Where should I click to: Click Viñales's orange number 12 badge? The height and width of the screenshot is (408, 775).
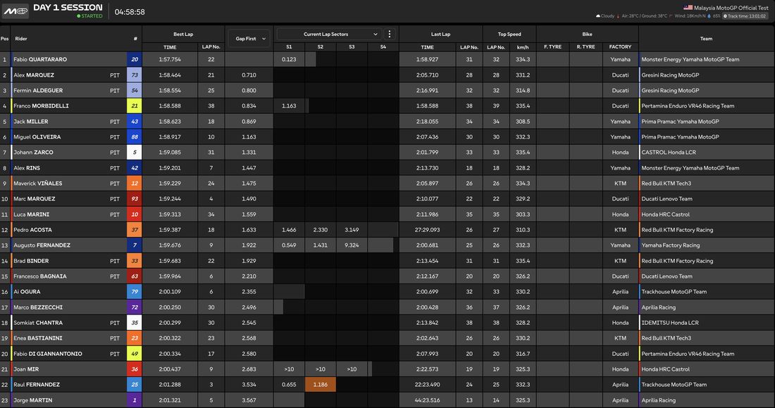135,183
